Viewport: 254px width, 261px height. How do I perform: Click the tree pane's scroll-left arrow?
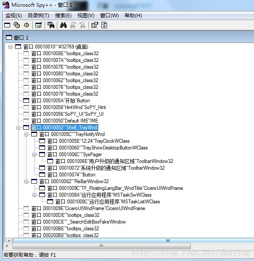point(9,240)
